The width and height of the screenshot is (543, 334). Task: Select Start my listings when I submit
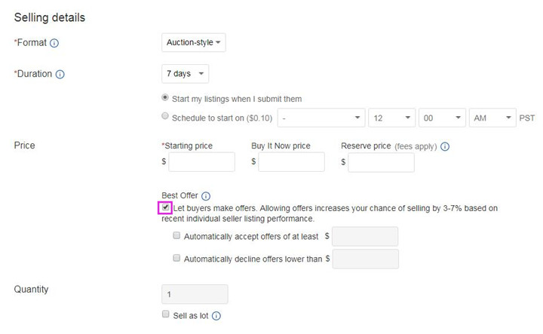point(166,98)
